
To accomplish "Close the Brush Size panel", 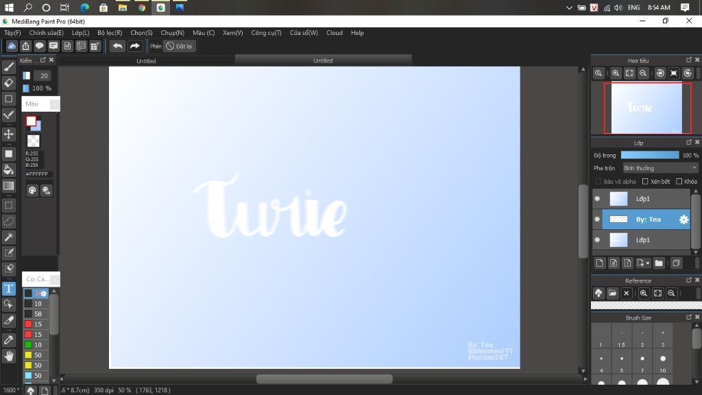I will (697, 317).
